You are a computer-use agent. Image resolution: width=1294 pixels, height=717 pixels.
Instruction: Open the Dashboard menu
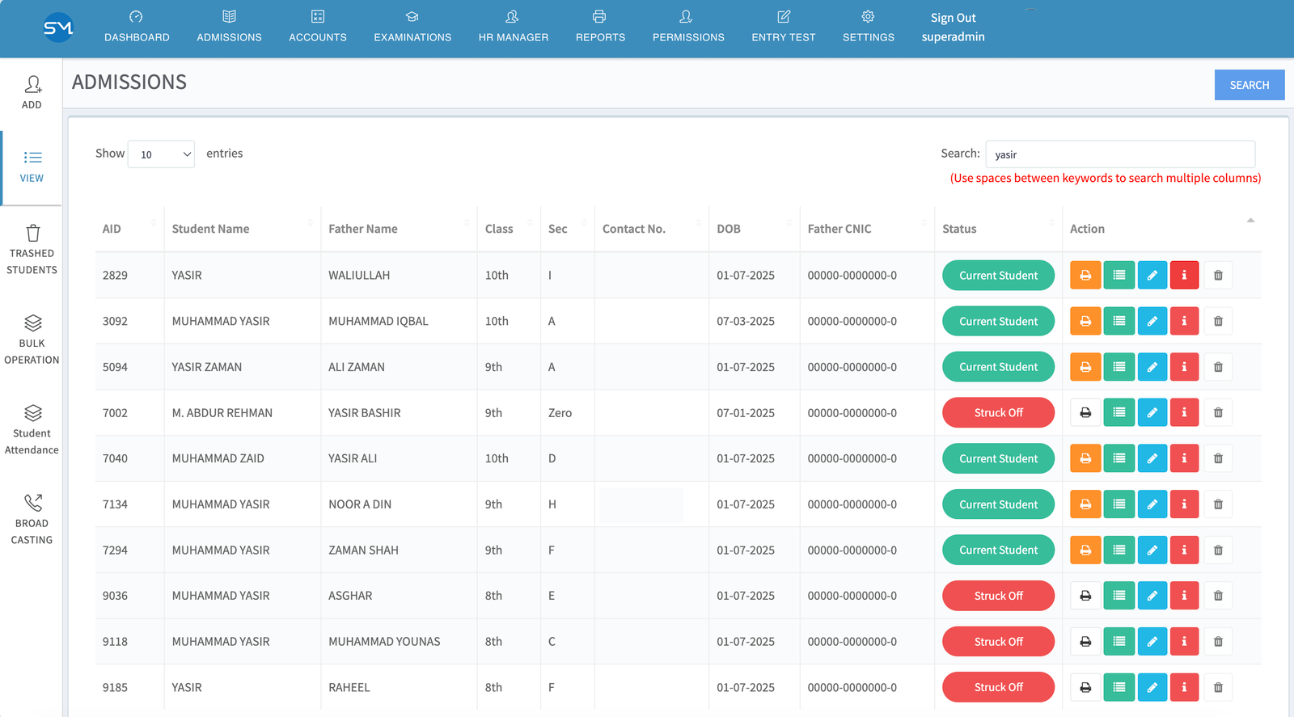137,27
